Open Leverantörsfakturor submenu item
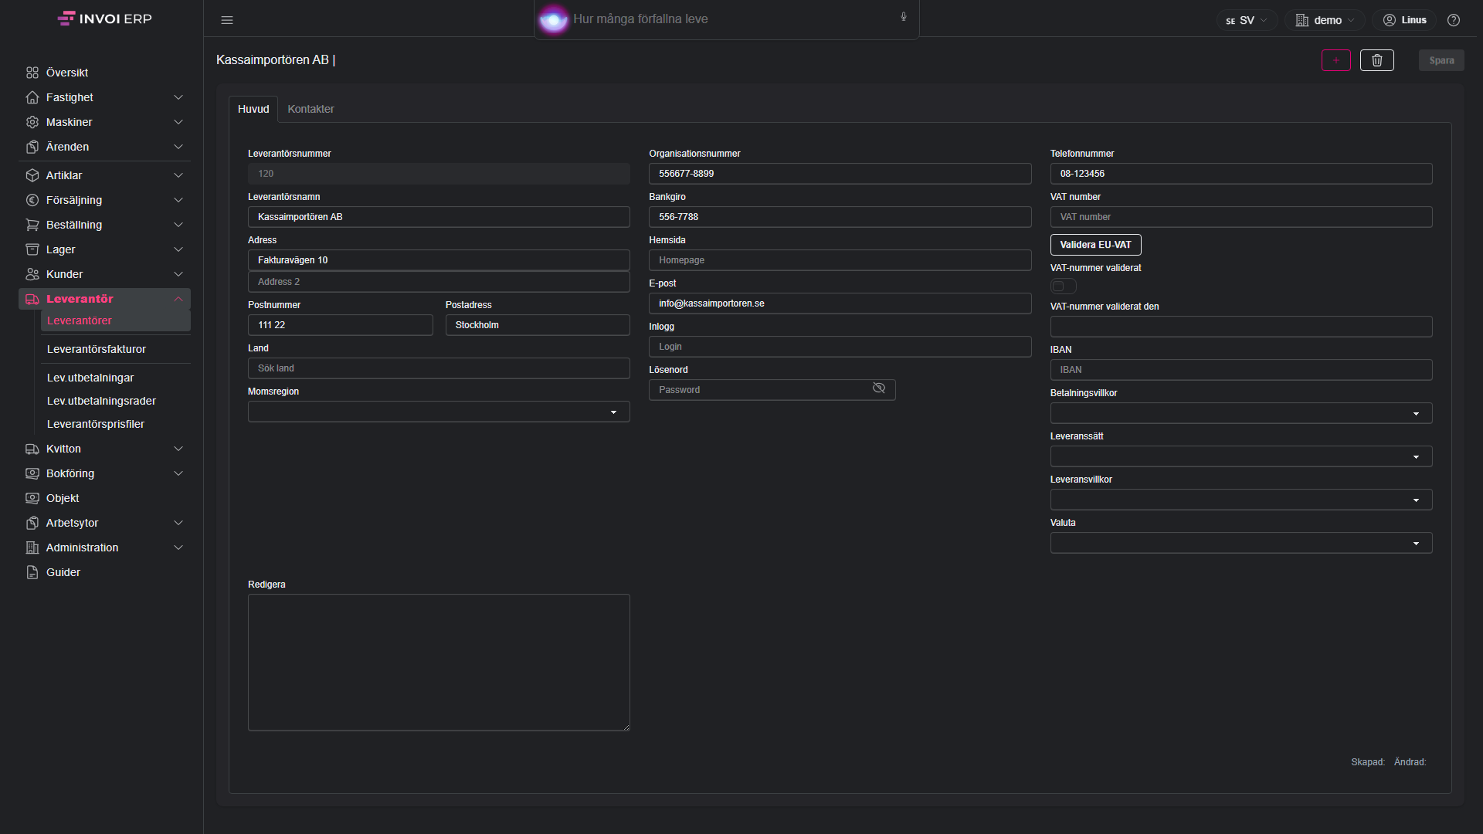1483x834 pixels. 116,349
